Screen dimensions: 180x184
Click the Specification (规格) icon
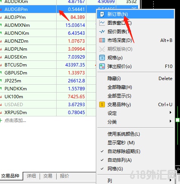(102, 58)
